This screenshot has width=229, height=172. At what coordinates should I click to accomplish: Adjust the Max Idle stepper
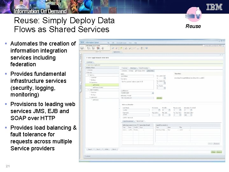pyautogui.click(x=169, y=115)
